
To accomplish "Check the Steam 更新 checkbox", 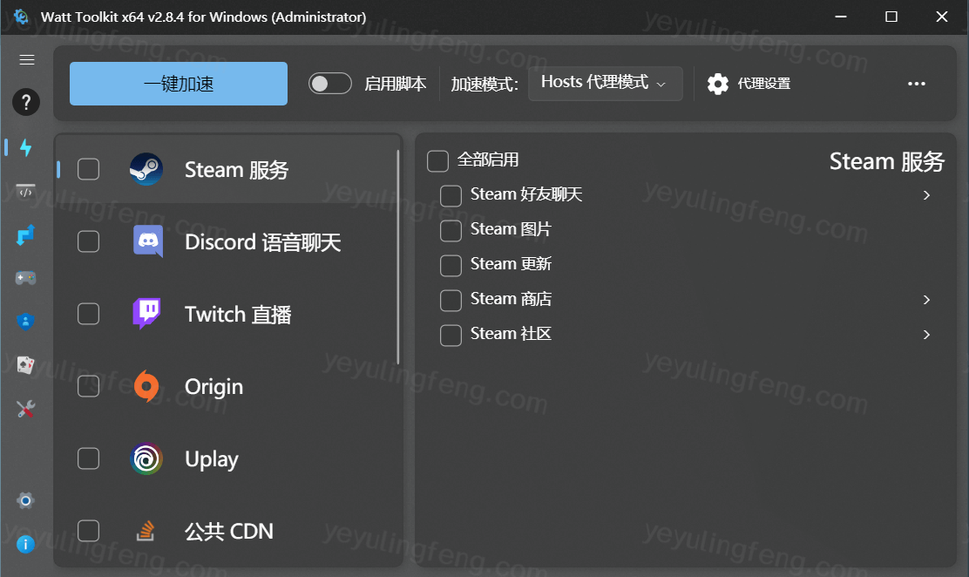I will click(x=451, y=265).
